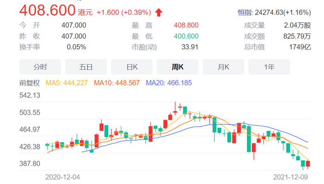Click the 2020-12-04 start date label
The width and height of the screenshot is (324, 184).
(x=62, y=177)
